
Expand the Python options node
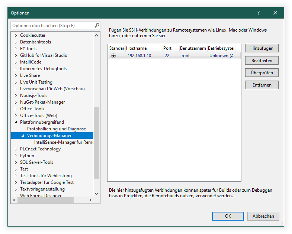(16, 156)
